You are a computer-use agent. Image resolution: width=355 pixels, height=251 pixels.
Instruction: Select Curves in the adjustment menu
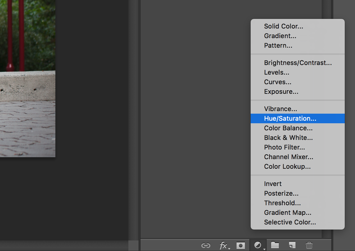278,82
